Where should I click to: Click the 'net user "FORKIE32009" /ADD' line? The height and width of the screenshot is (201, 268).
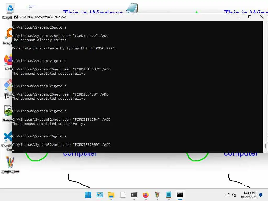click(61, 144)
